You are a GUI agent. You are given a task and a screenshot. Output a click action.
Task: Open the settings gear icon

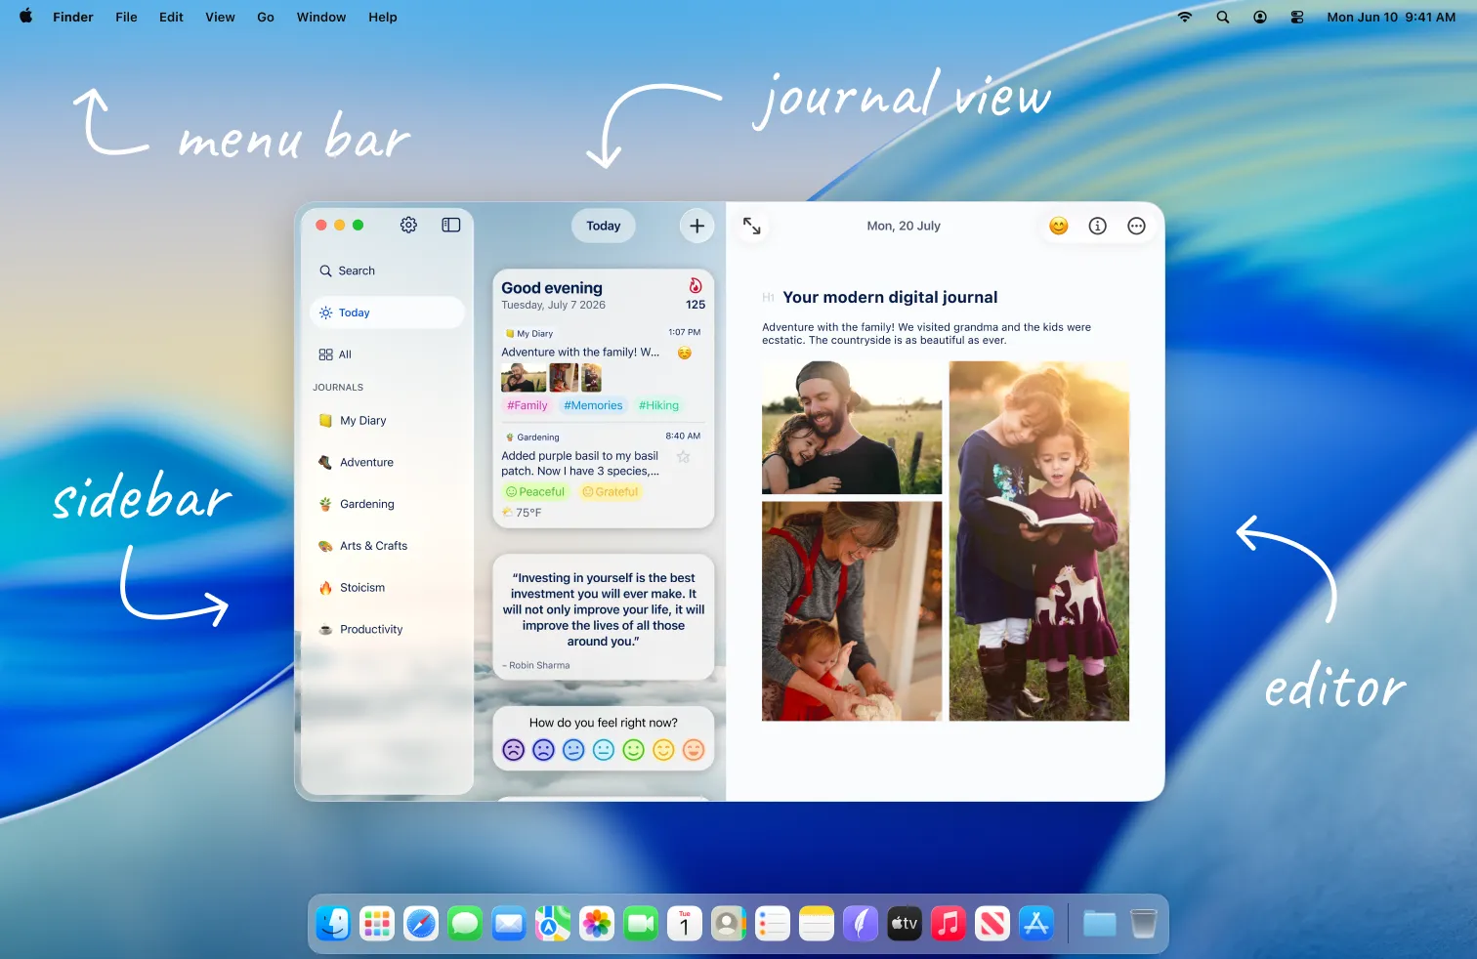408,225
